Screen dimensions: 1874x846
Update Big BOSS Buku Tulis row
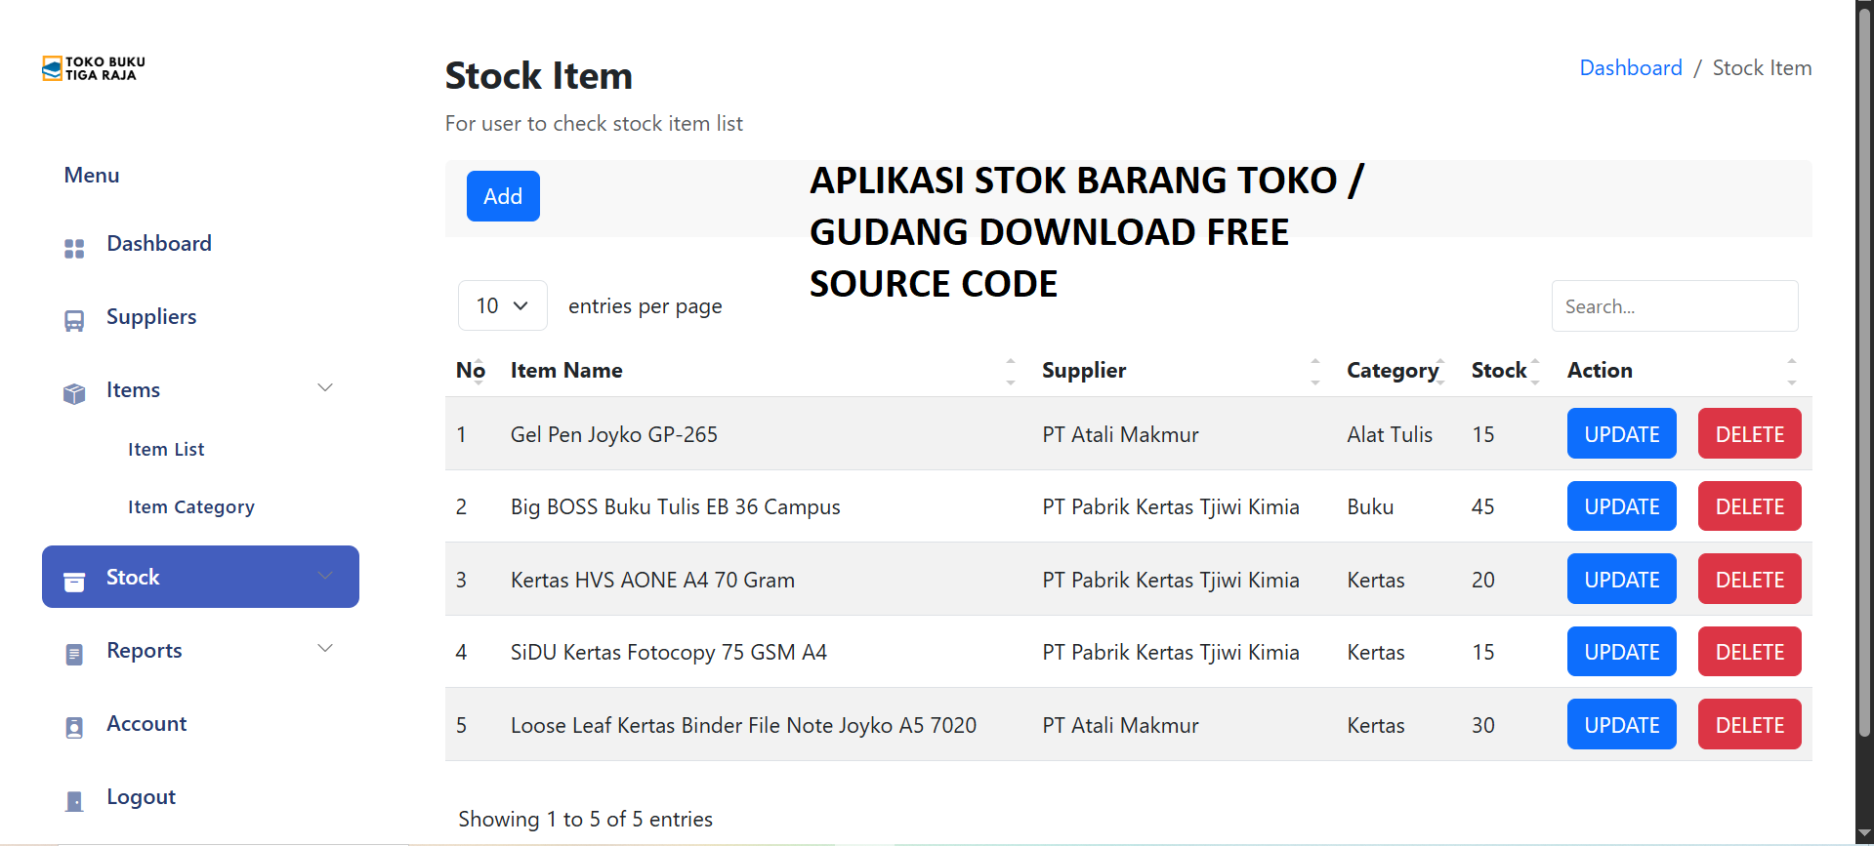point(1622,506)
